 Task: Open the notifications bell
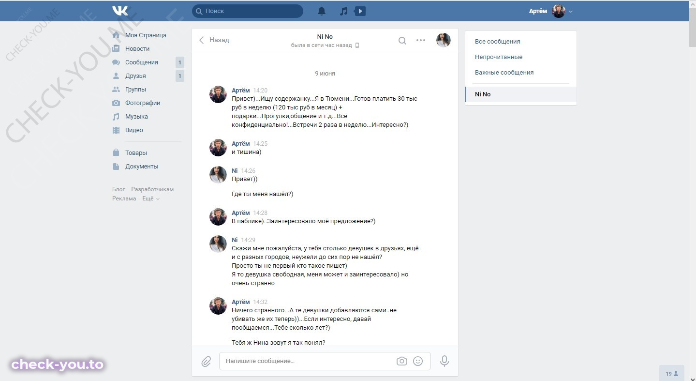(322, 11)
